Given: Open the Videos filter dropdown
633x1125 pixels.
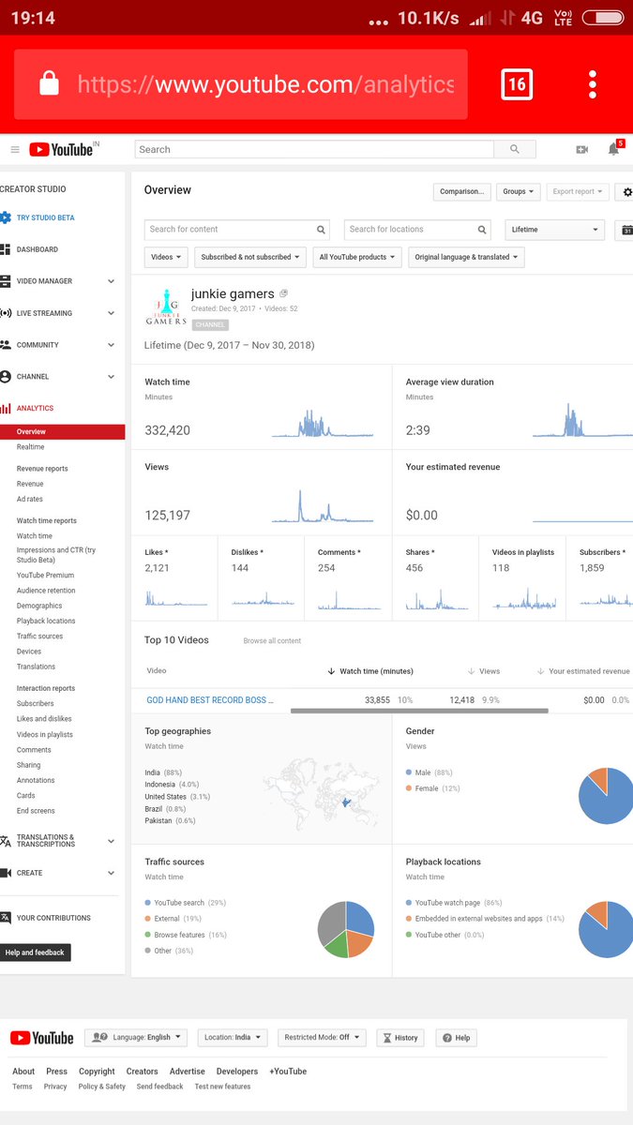Looking at the screenshot, I should click(x=166, y=257).
